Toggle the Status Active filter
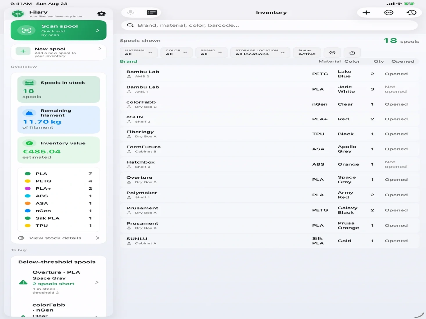 point(307,52)
